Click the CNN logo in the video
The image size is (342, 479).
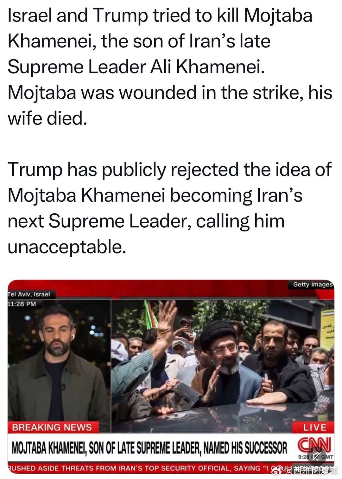314,445
